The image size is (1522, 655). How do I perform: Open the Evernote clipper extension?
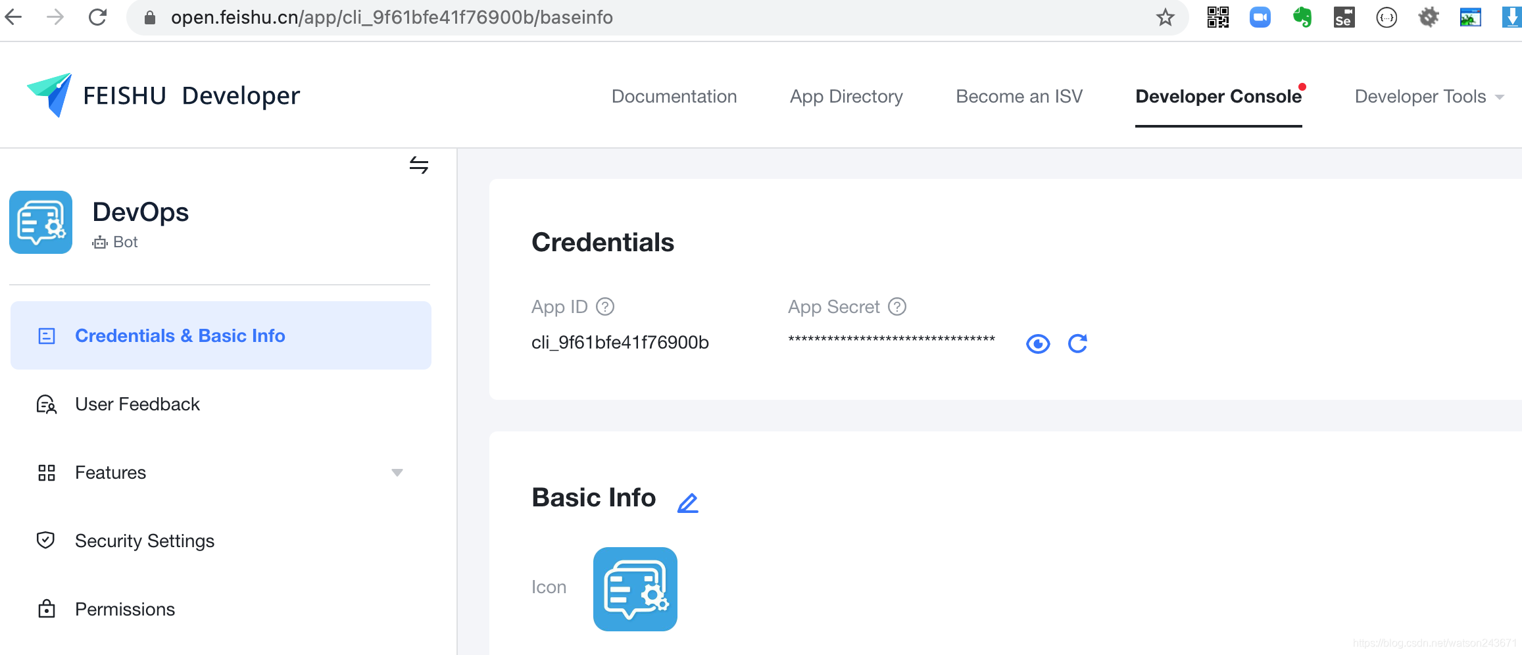(1302, 17)
